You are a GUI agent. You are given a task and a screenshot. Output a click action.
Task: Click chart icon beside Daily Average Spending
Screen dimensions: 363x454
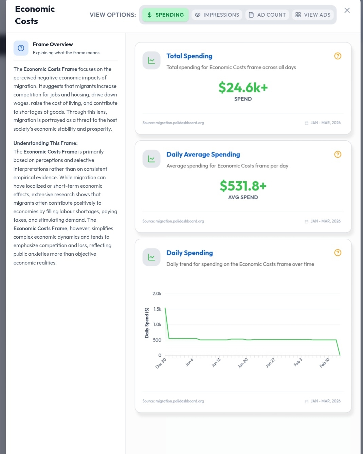click(151, 159)
